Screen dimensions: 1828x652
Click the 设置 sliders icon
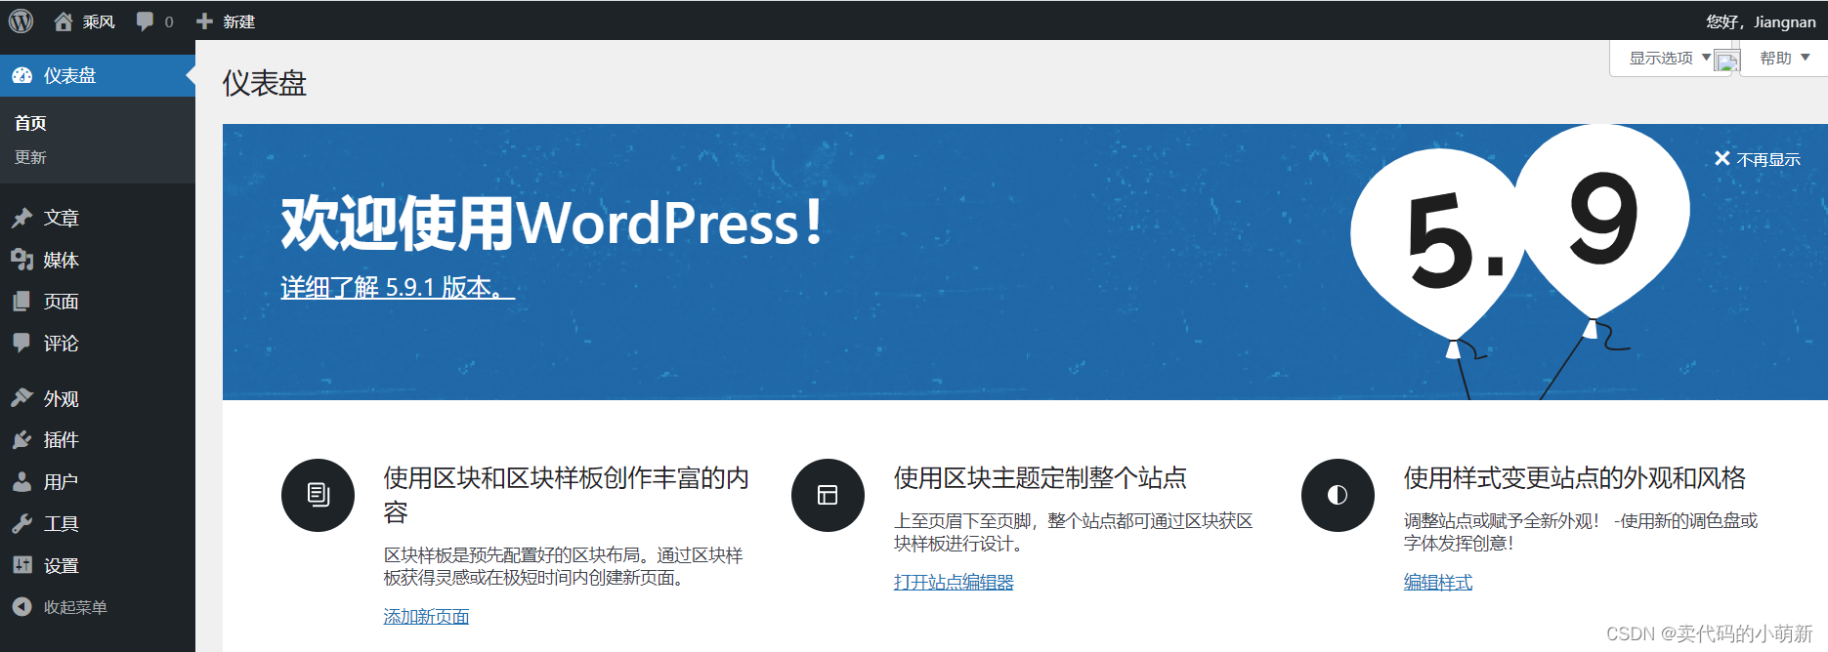22,565
